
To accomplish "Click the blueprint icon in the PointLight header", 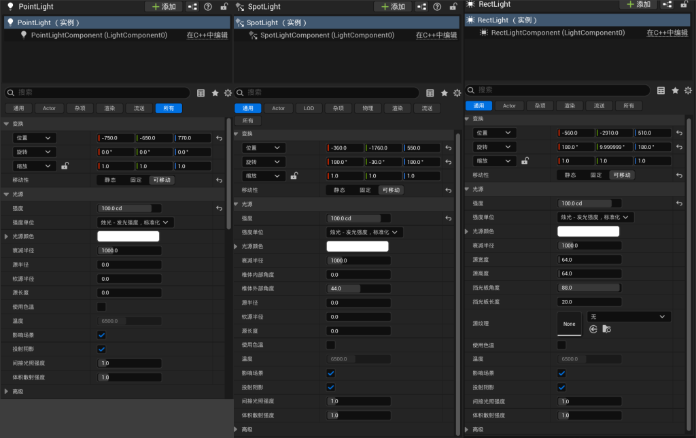I will 192,6.
